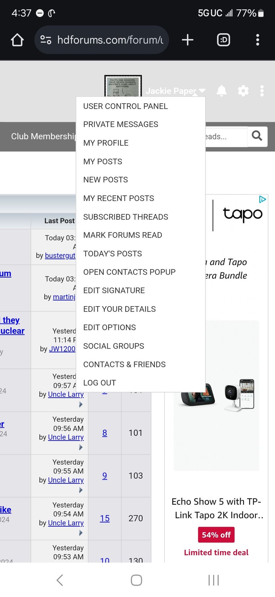Open a new browser tab
This screenshot has height=597, width=275.
pyautogui.click(x=188, y=40)
